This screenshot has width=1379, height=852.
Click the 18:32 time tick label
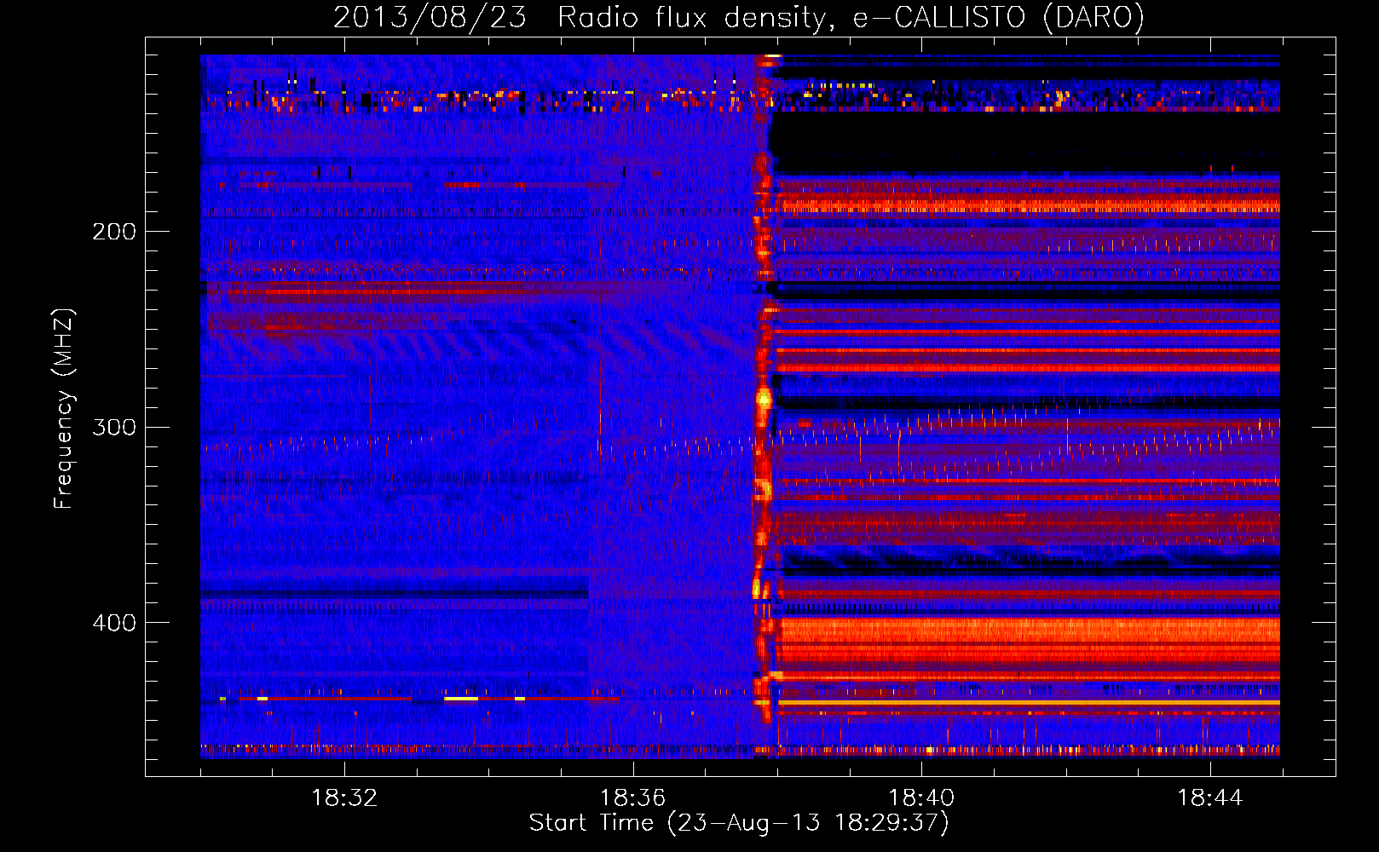(x=344, y=797)
